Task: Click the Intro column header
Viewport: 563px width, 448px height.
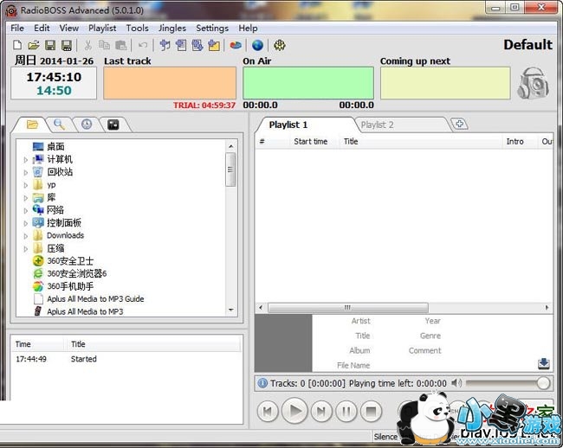Action: pyautogui.click(x=514, y=142)
